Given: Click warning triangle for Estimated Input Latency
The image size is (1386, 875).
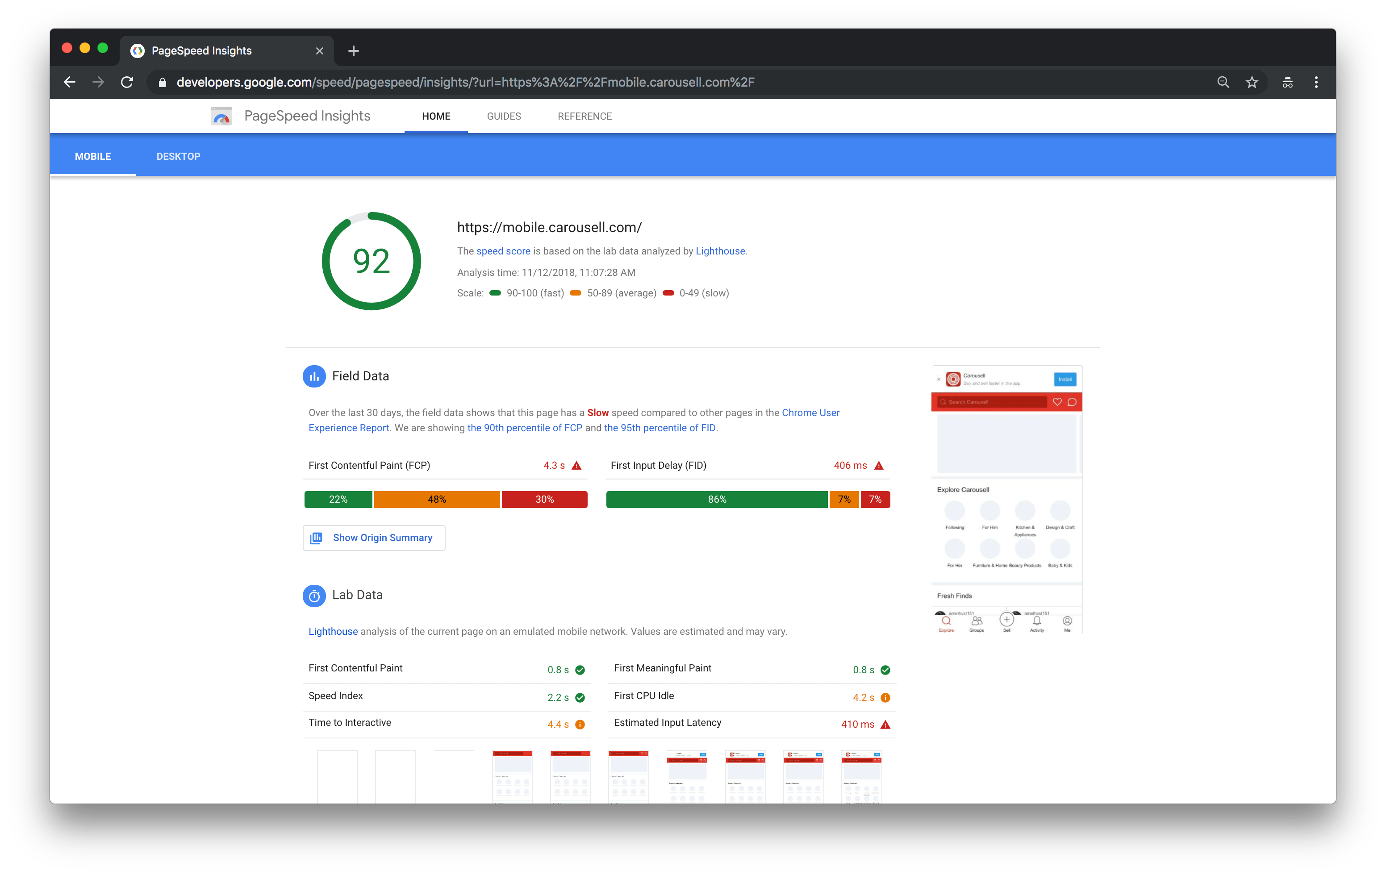Looking at the screenshot, I should click(x=886, y=724).
